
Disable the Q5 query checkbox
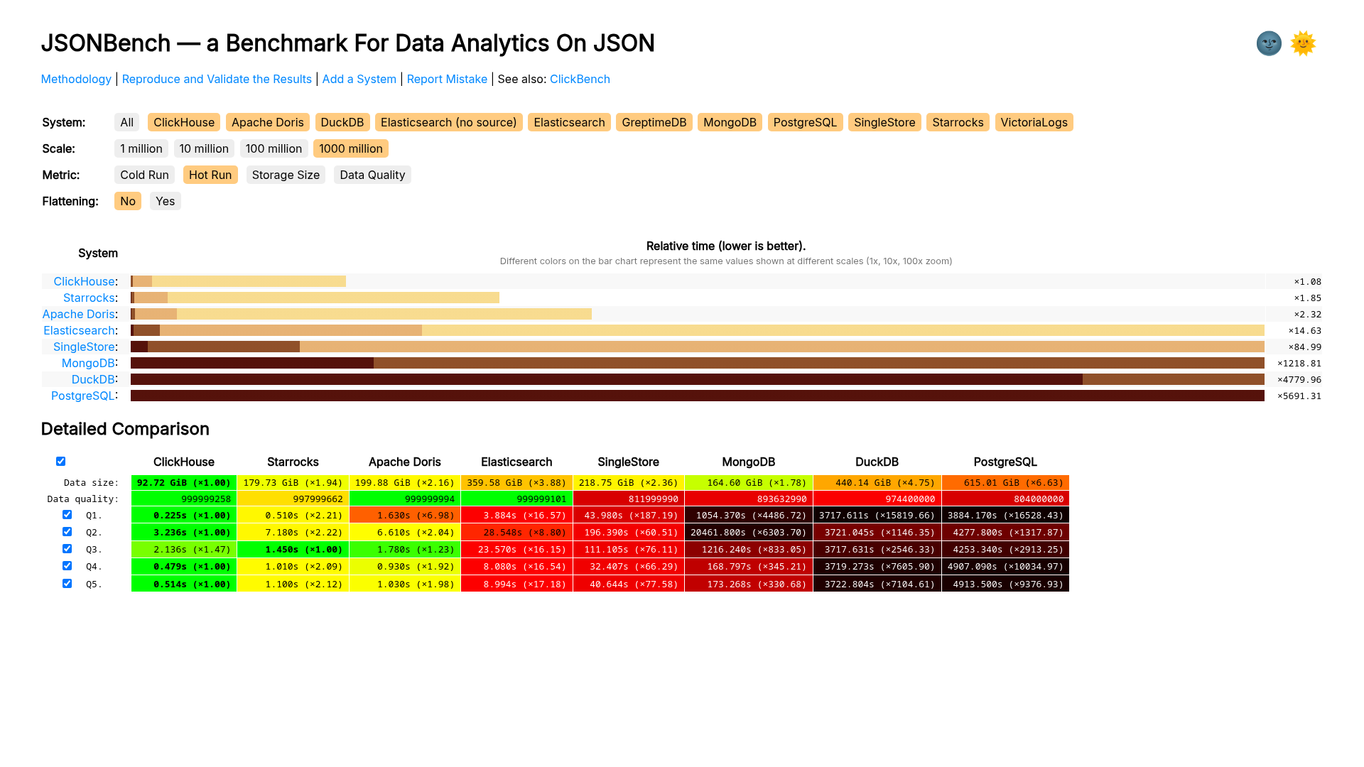pyautogui.click(x=67, y=584)
